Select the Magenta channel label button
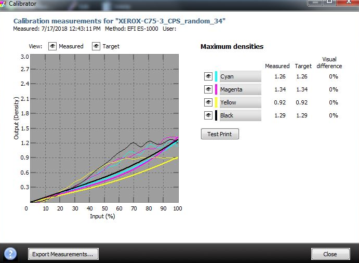 (x=241, y=89)
